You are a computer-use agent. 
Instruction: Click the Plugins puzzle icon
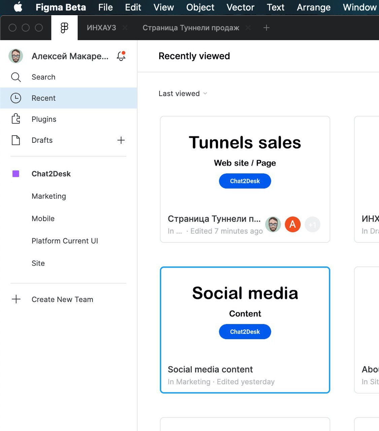pyautogui.click(x=16, y=119)
